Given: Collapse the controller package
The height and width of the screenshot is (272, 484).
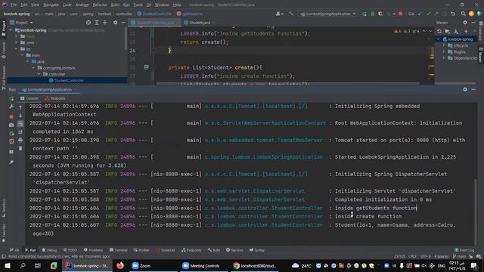Looking at the screenshot, I should [39, 74].
